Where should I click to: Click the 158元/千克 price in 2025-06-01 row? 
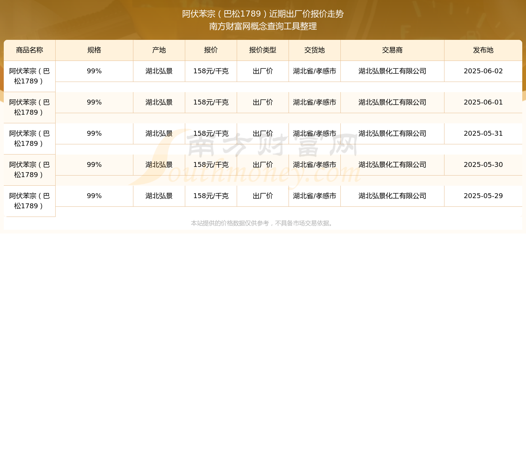pyautogui.click(x=211, y=102)
